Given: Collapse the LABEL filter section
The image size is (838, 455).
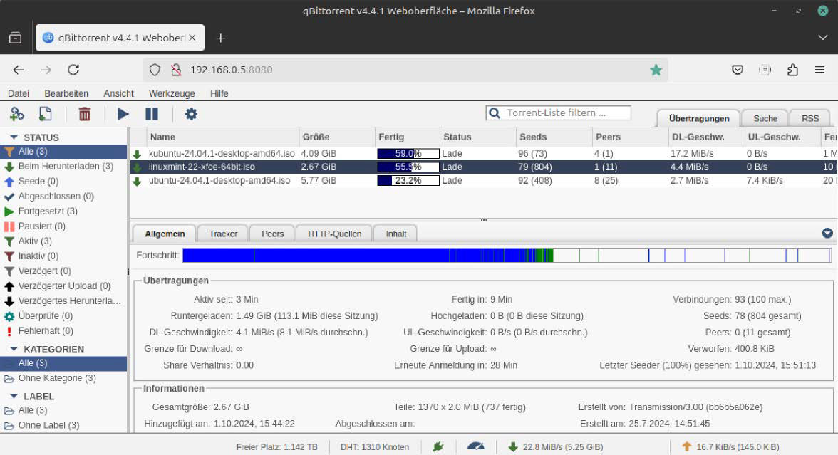Looking at the screenshot, I should coord(14,396).
